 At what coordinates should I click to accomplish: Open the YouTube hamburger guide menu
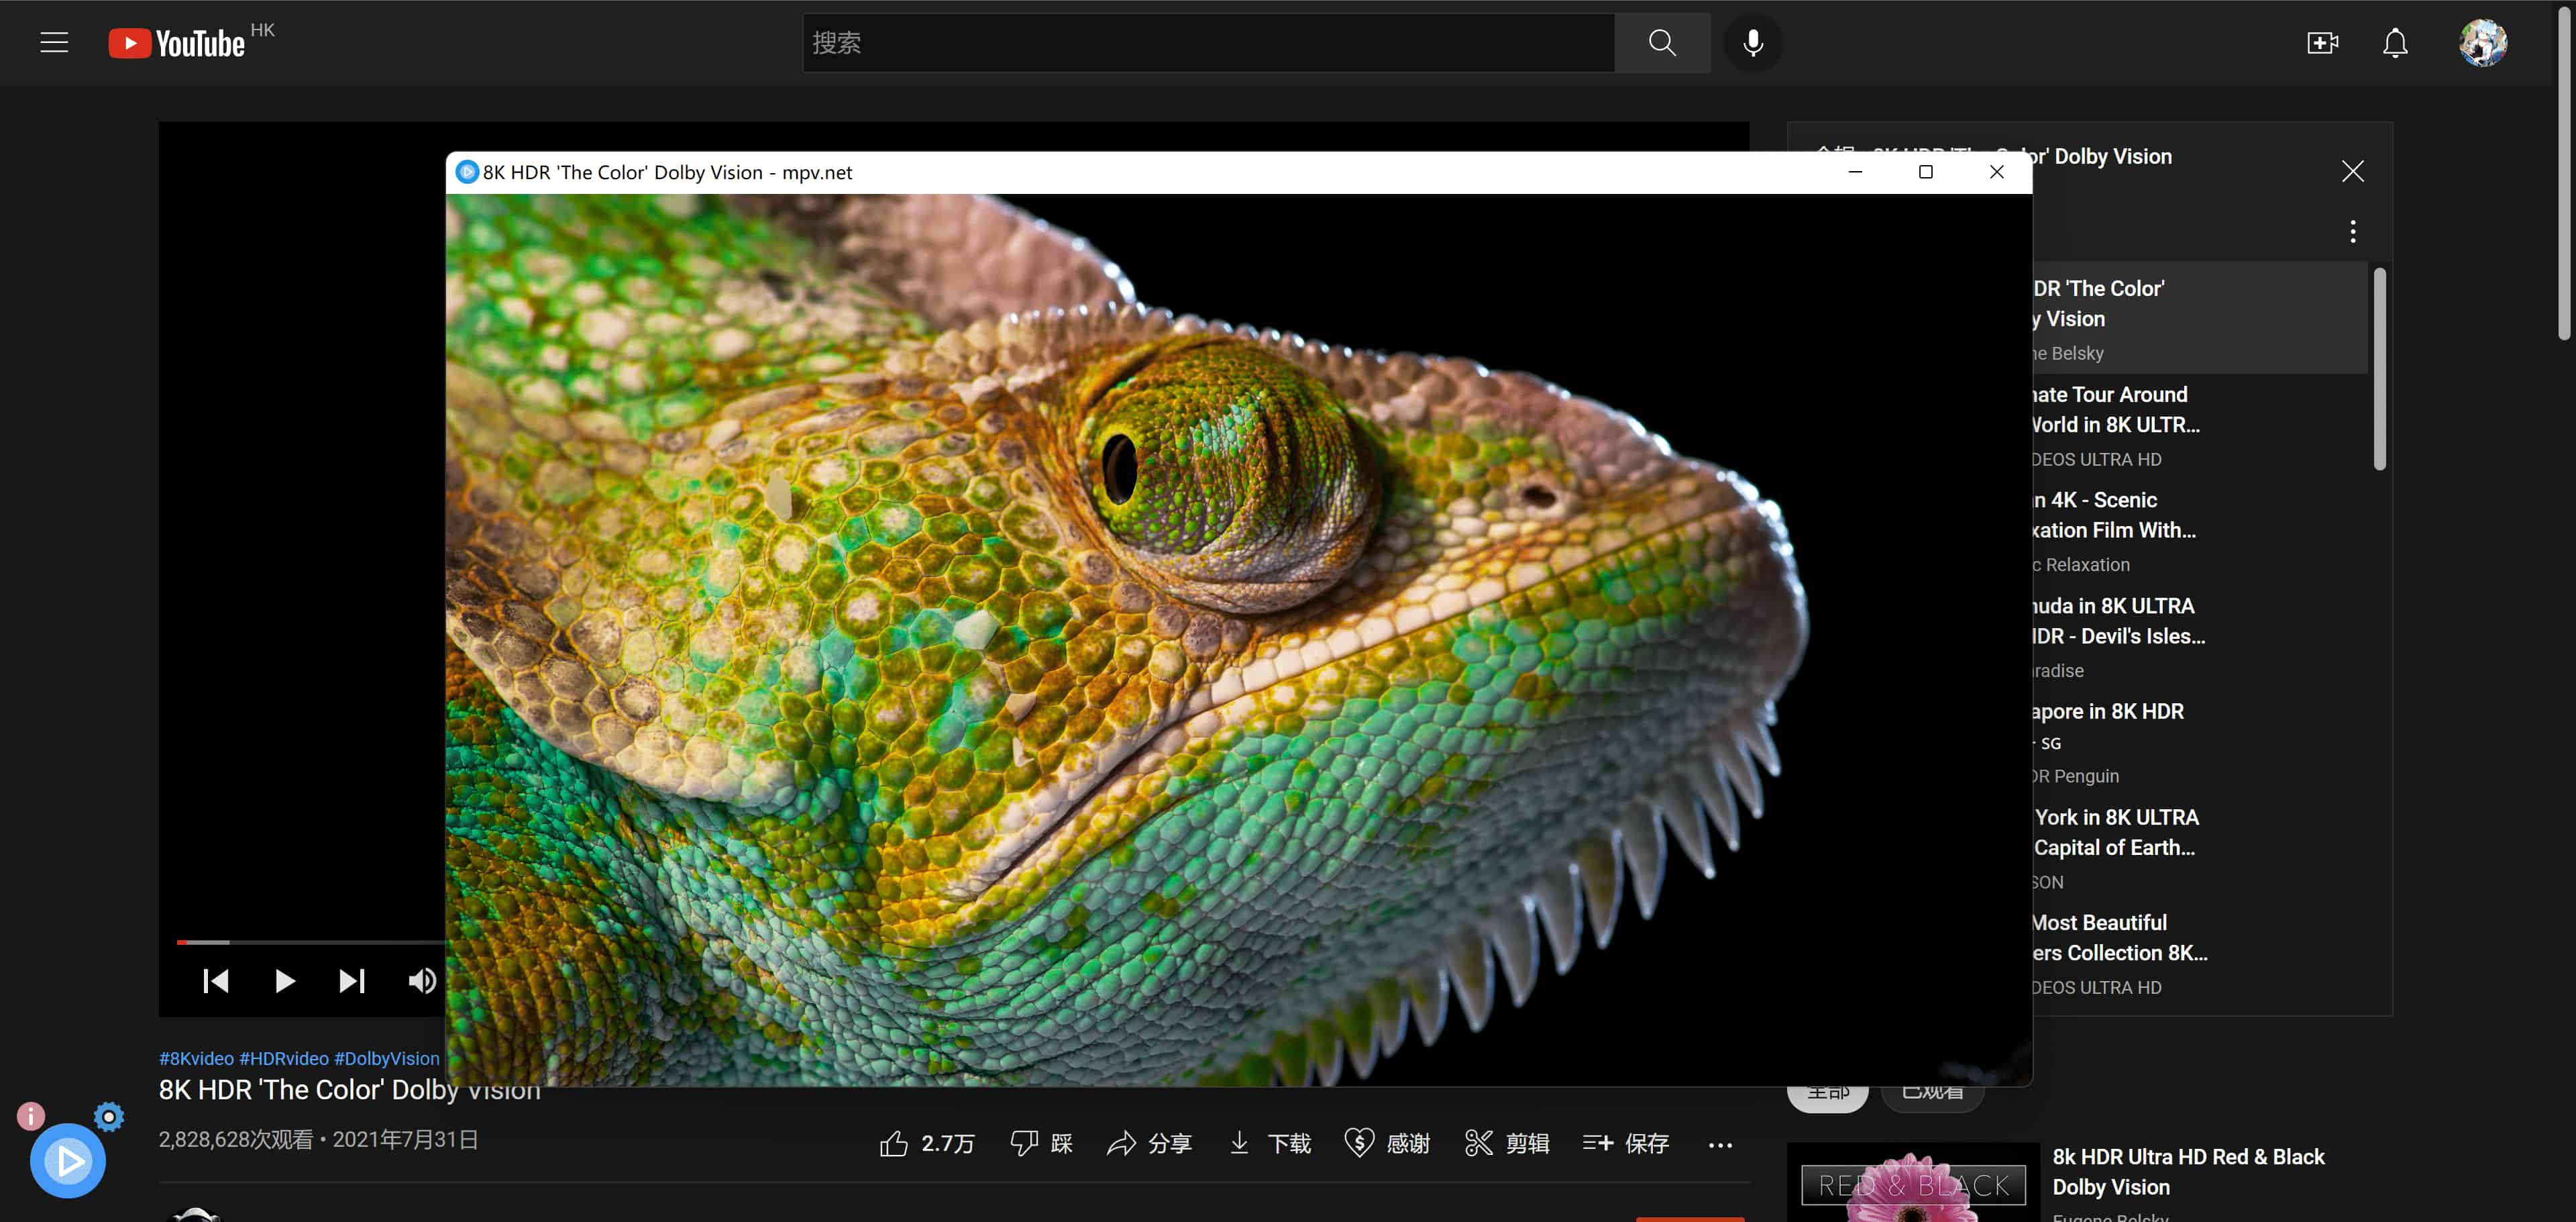click(54, 43)
